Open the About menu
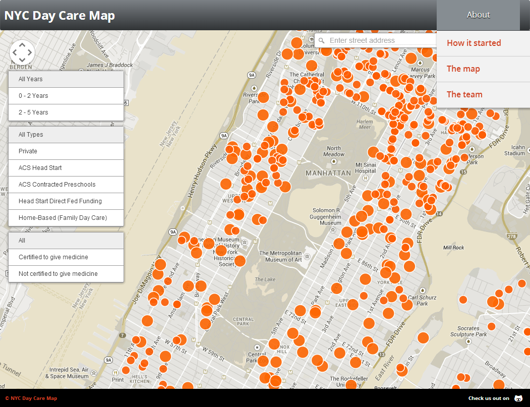The width and height of the screenshot is (530, 407). tap(478, 15)
